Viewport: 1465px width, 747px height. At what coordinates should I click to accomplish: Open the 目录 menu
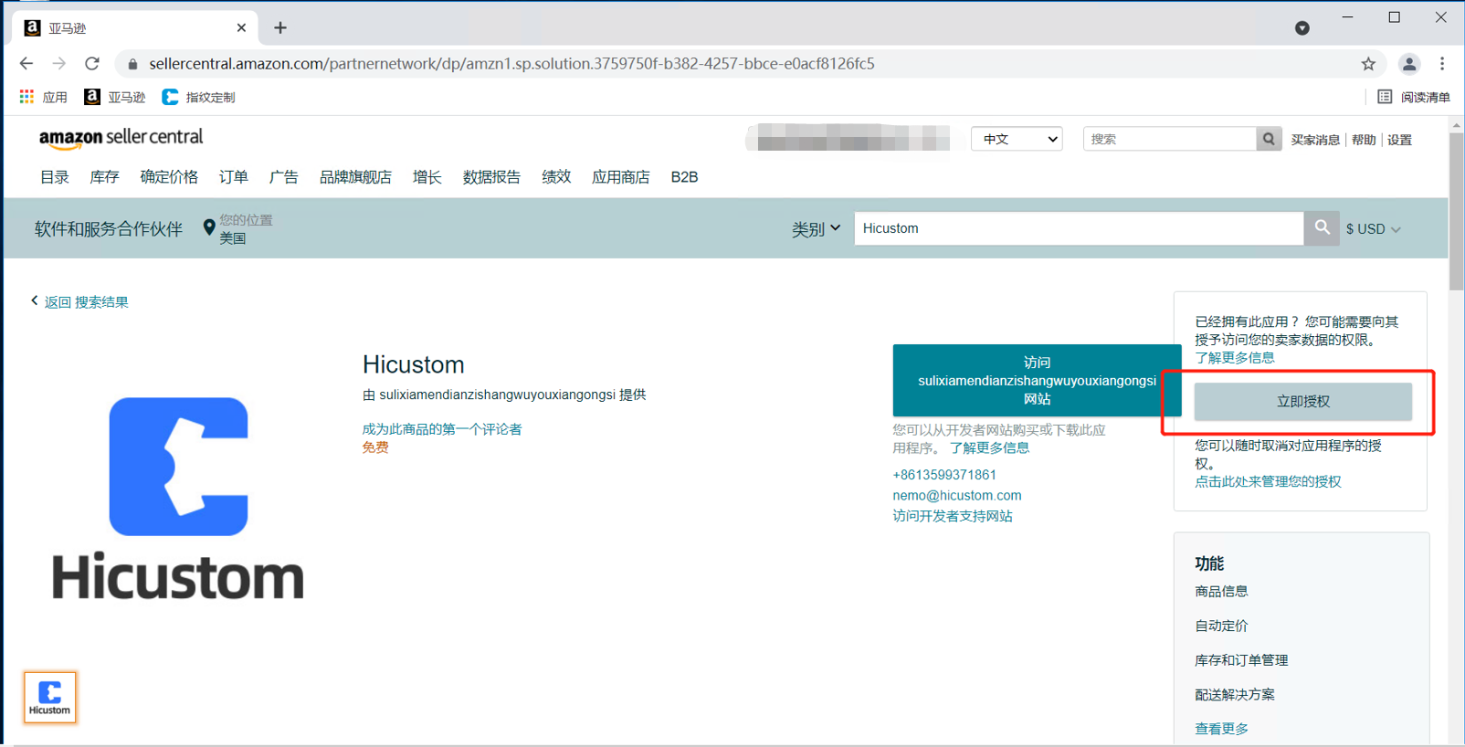(55, 177)
